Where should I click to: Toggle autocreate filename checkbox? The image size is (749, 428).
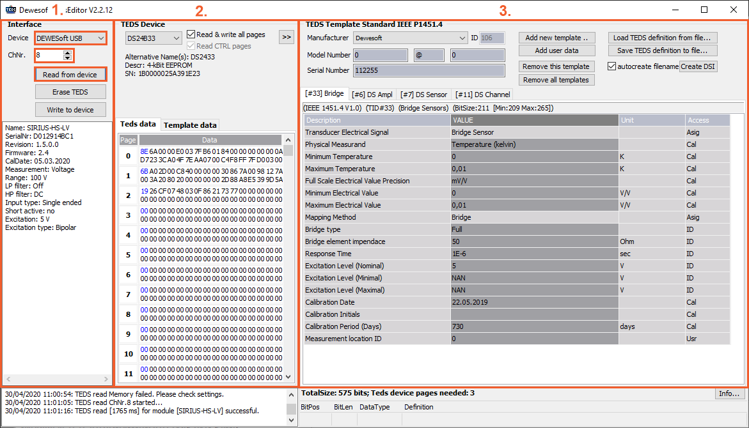[612, 66]
